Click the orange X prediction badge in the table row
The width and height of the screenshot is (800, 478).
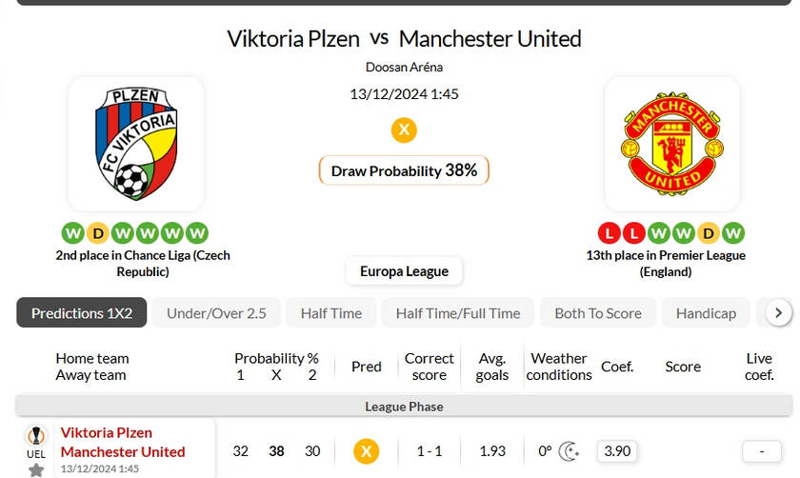[x=367, y=451]
